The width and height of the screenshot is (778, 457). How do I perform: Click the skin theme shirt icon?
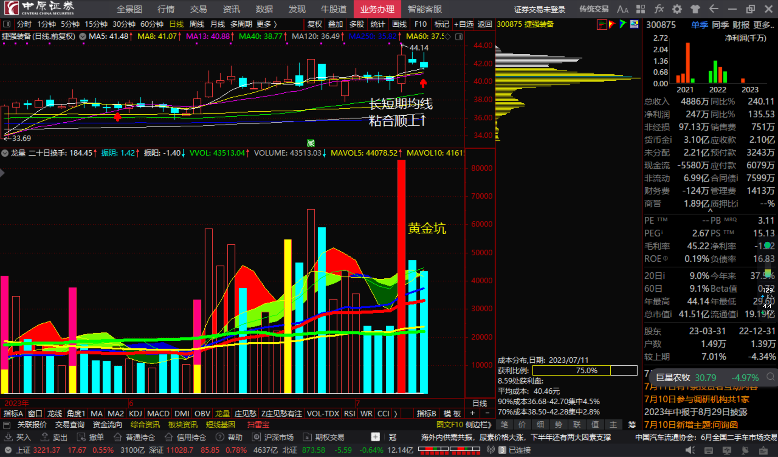695,9
